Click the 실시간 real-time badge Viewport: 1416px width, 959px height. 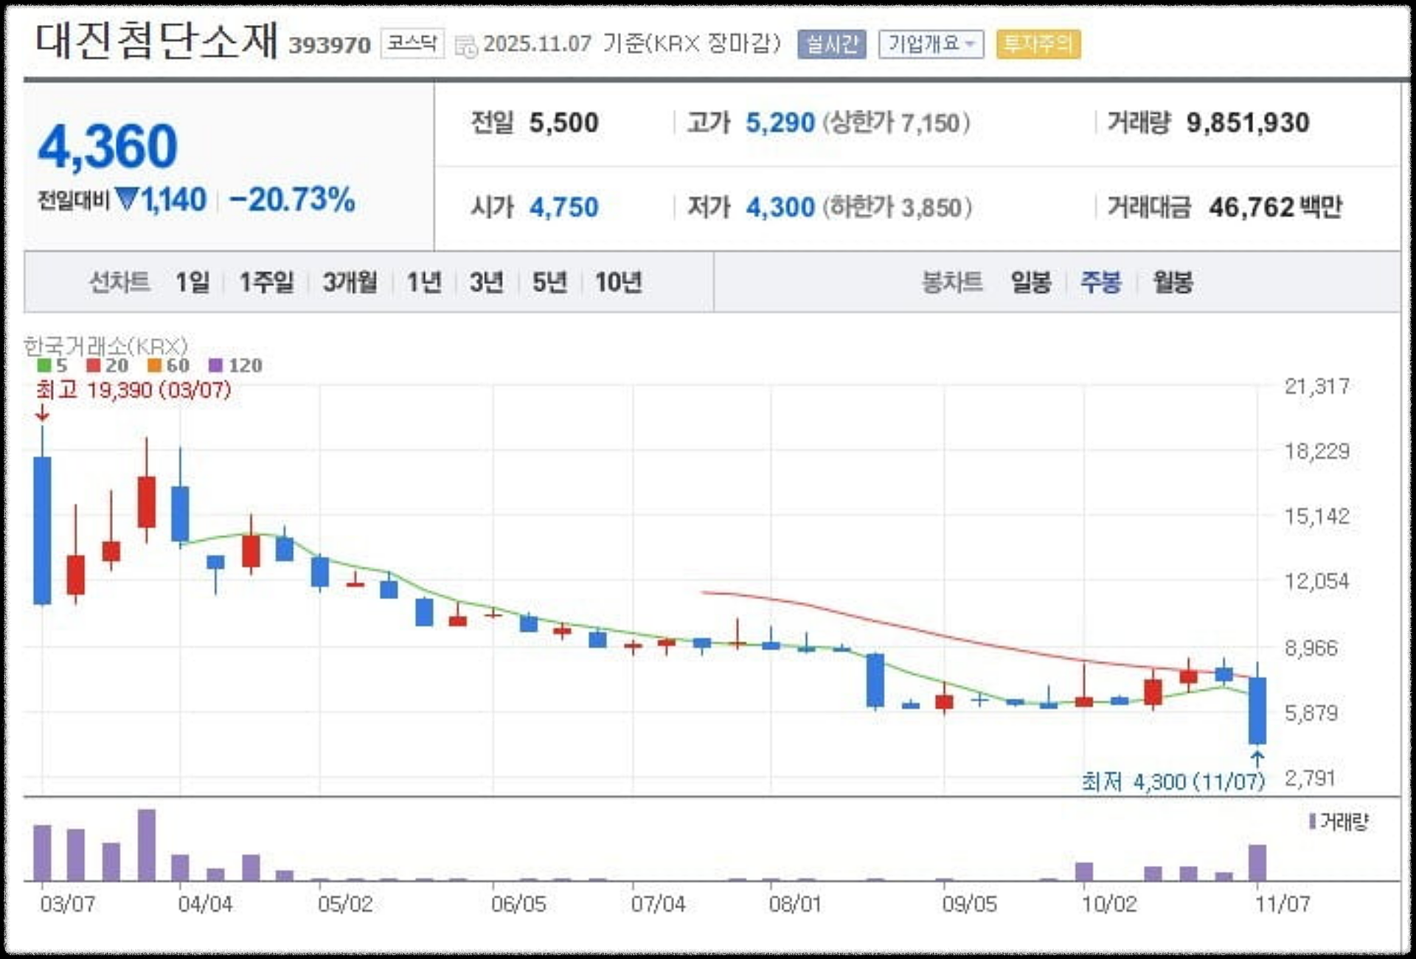pos(831,46)
